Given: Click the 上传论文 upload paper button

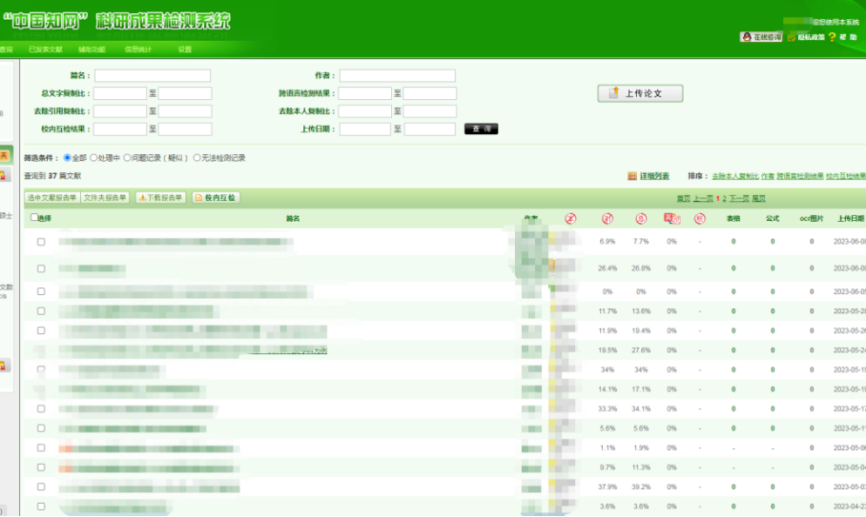Looking at the screenshot, I should (640, 93).
